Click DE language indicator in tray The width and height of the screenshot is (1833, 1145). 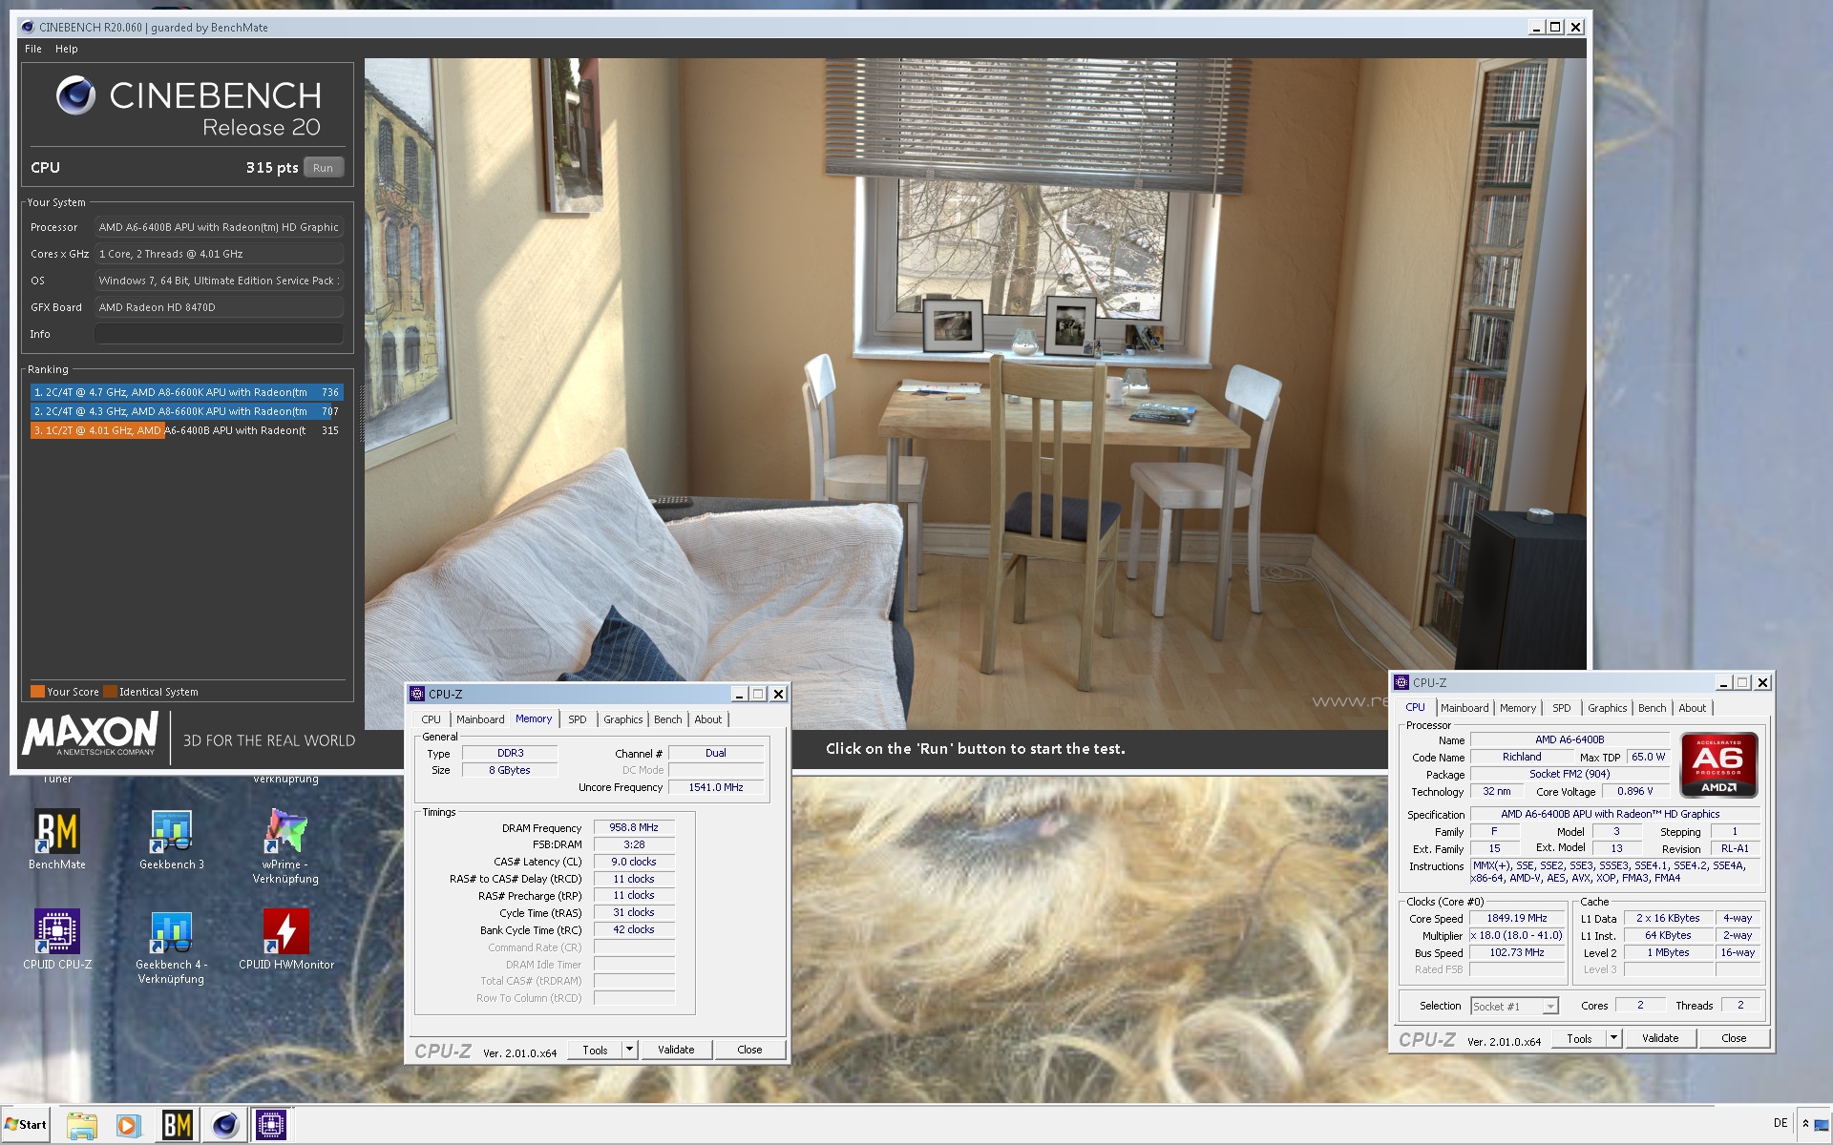(1780, 1123)
